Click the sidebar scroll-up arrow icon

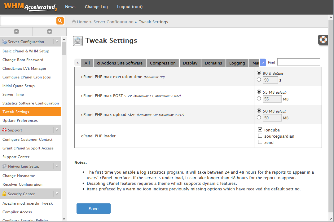[16, 32]
